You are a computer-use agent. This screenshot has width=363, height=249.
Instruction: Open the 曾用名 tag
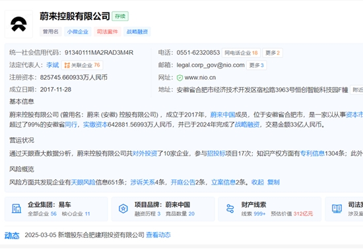(50, 32)
